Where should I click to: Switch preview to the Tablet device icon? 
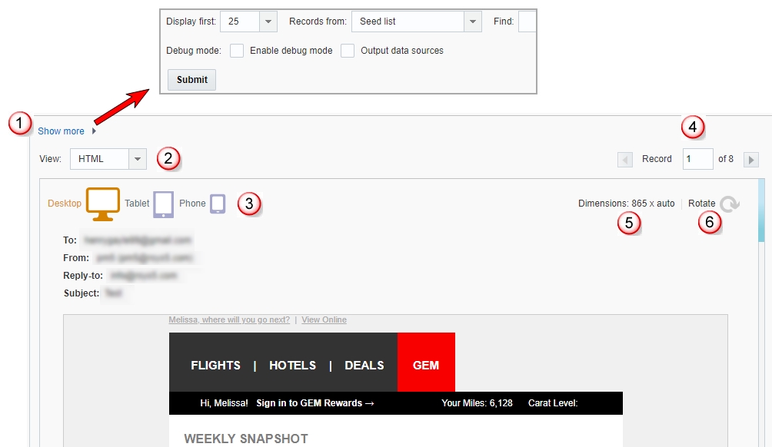pyautogui.click(x=164, y=204)
